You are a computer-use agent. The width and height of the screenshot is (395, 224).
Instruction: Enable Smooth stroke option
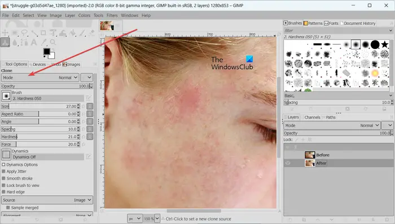point(3,178)
